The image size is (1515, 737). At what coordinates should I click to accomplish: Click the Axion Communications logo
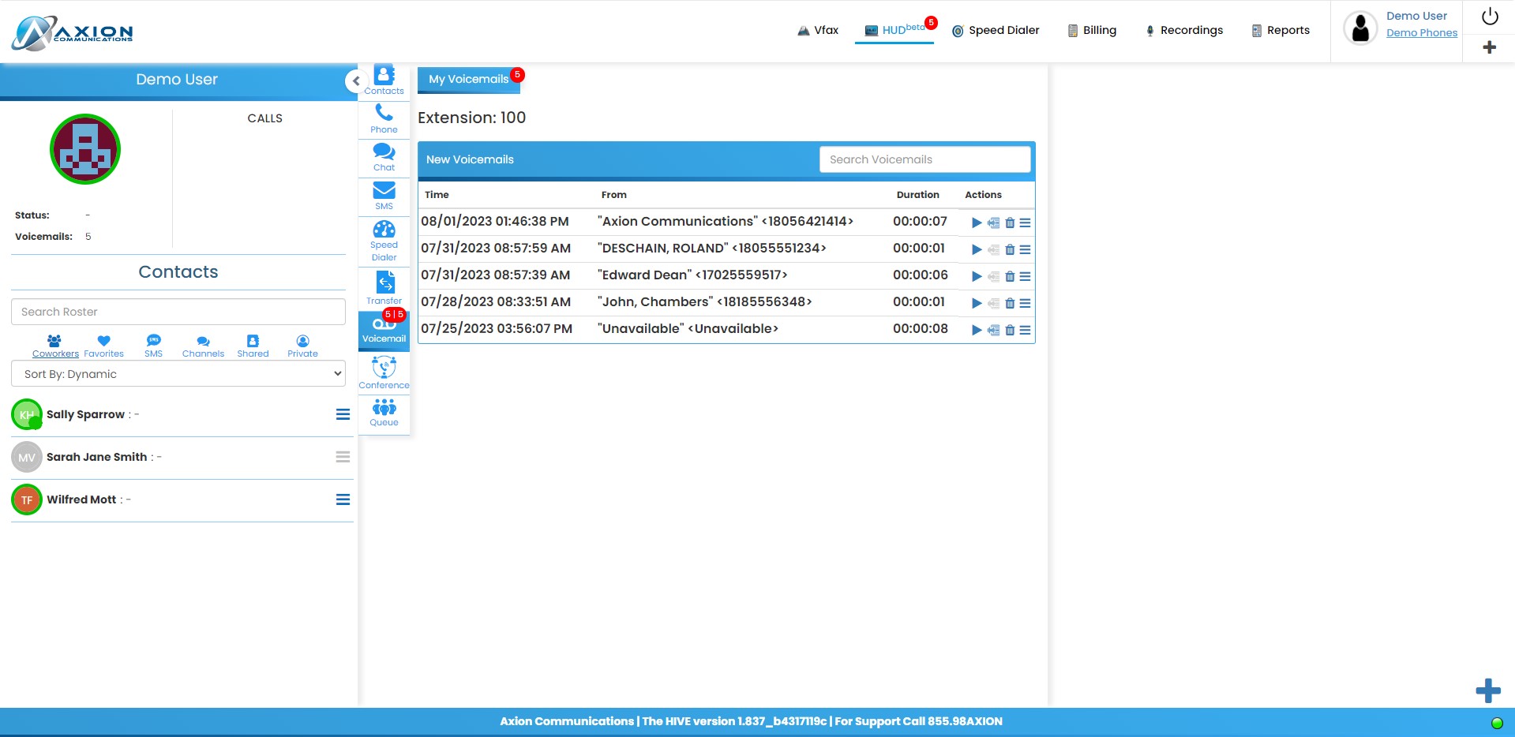tap(72, 33)
